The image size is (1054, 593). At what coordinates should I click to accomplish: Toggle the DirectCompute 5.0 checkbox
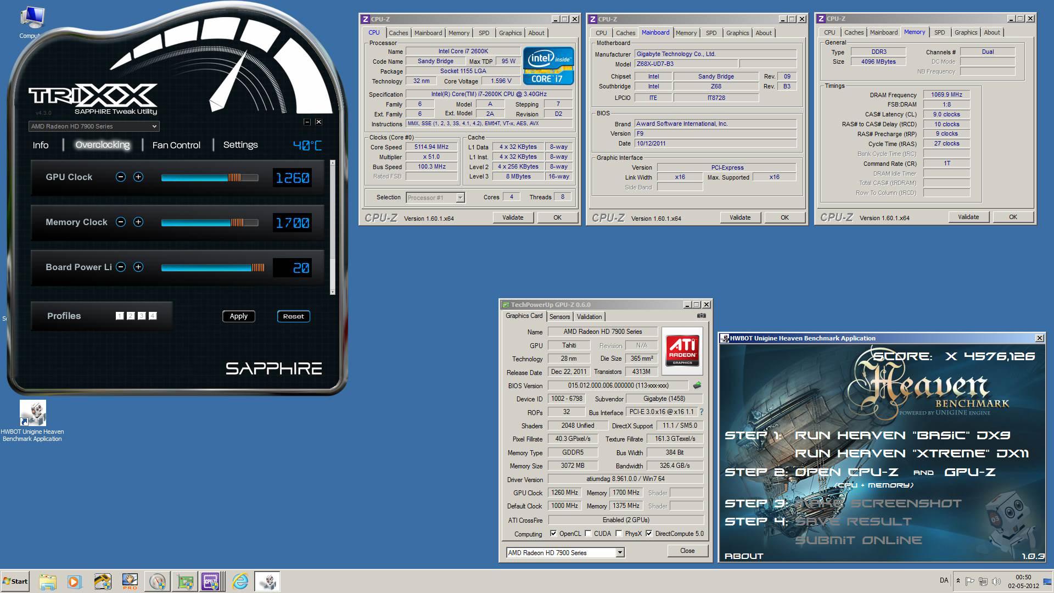(x=649, y=533)
